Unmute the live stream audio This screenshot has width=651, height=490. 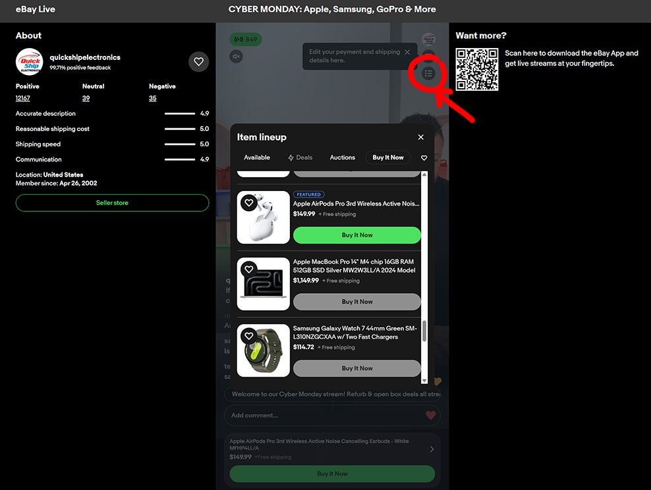[236, 57]
